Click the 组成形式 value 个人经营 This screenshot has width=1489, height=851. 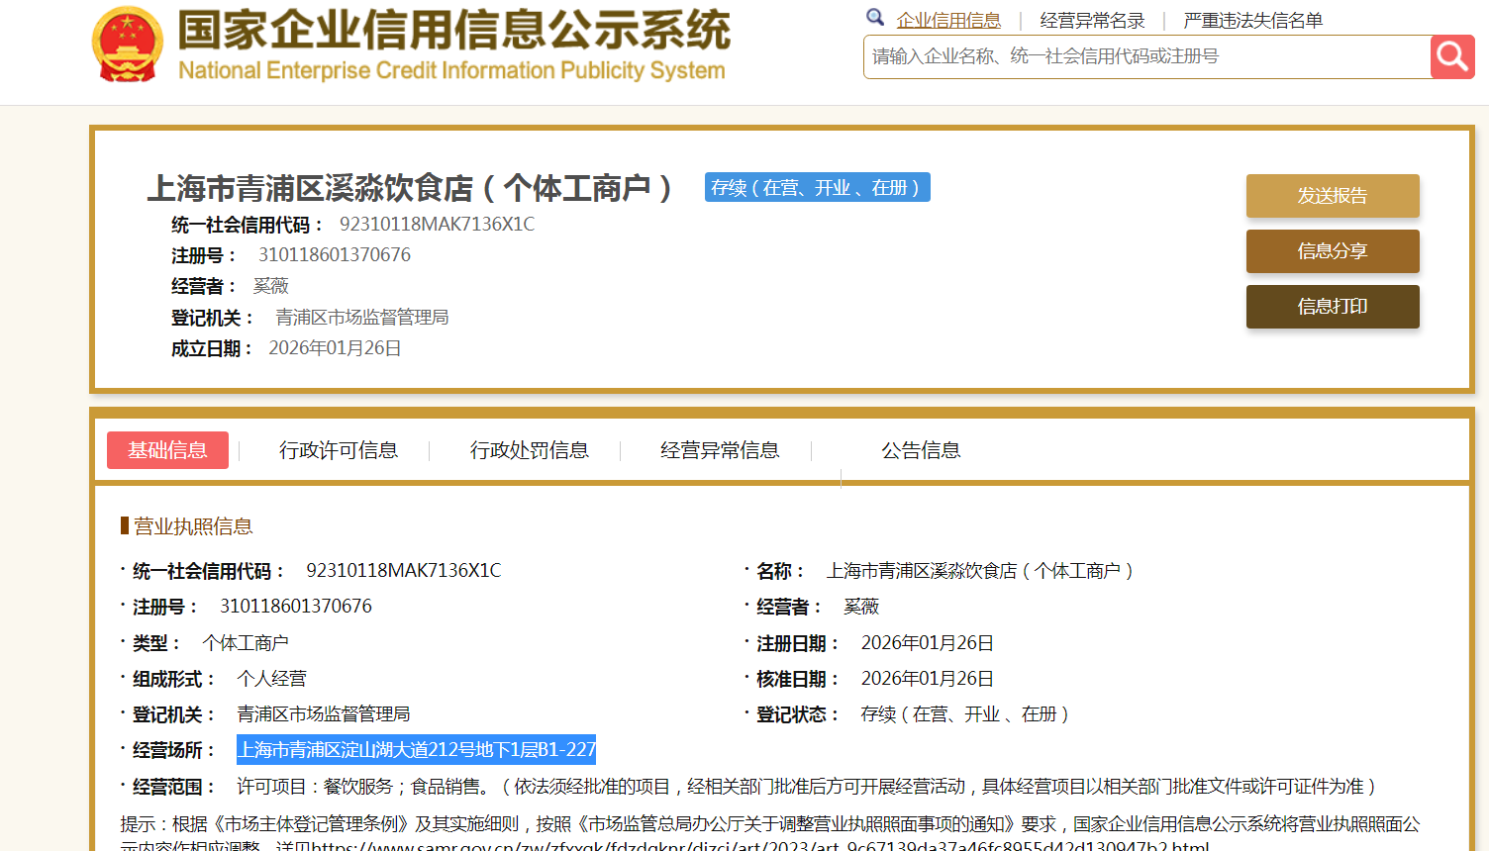point(271,679)
